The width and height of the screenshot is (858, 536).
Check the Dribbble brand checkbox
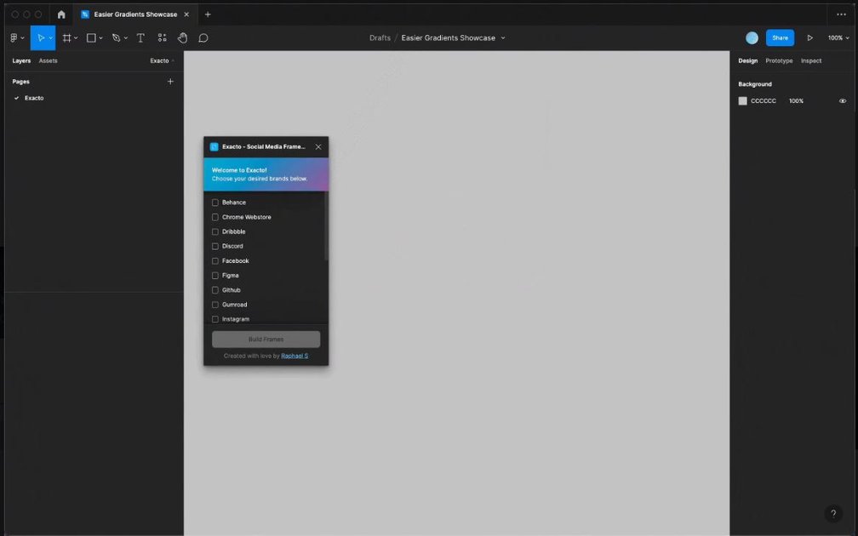[x=214, y=231]
